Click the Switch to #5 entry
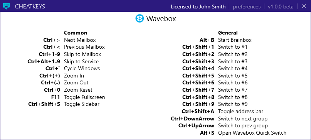 pos(215,76)
